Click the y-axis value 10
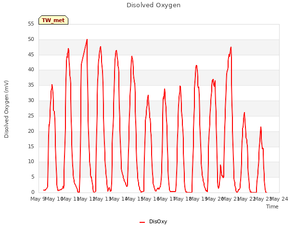 tap(31, 162)
